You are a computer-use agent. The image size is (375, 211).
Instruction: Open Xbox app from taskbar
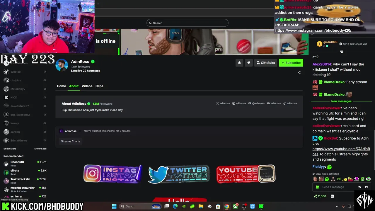pyautogui.click(x=235, y=206)
